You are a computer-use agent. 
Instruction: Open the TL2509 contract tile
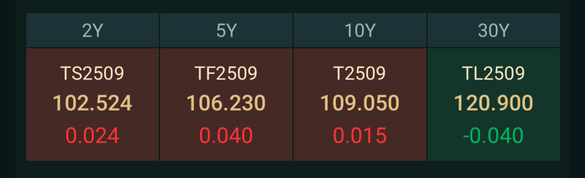(x=494, y=104)
